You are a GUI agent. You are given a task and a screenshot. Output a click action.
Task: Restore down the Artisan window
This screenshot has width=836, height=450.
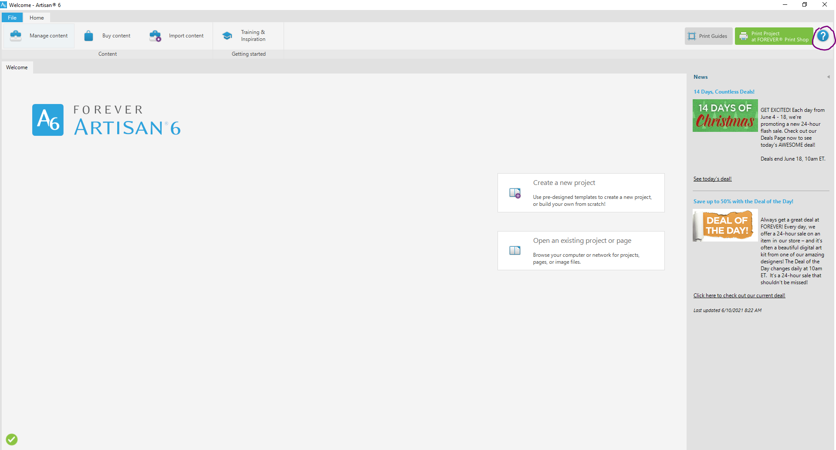805,5
